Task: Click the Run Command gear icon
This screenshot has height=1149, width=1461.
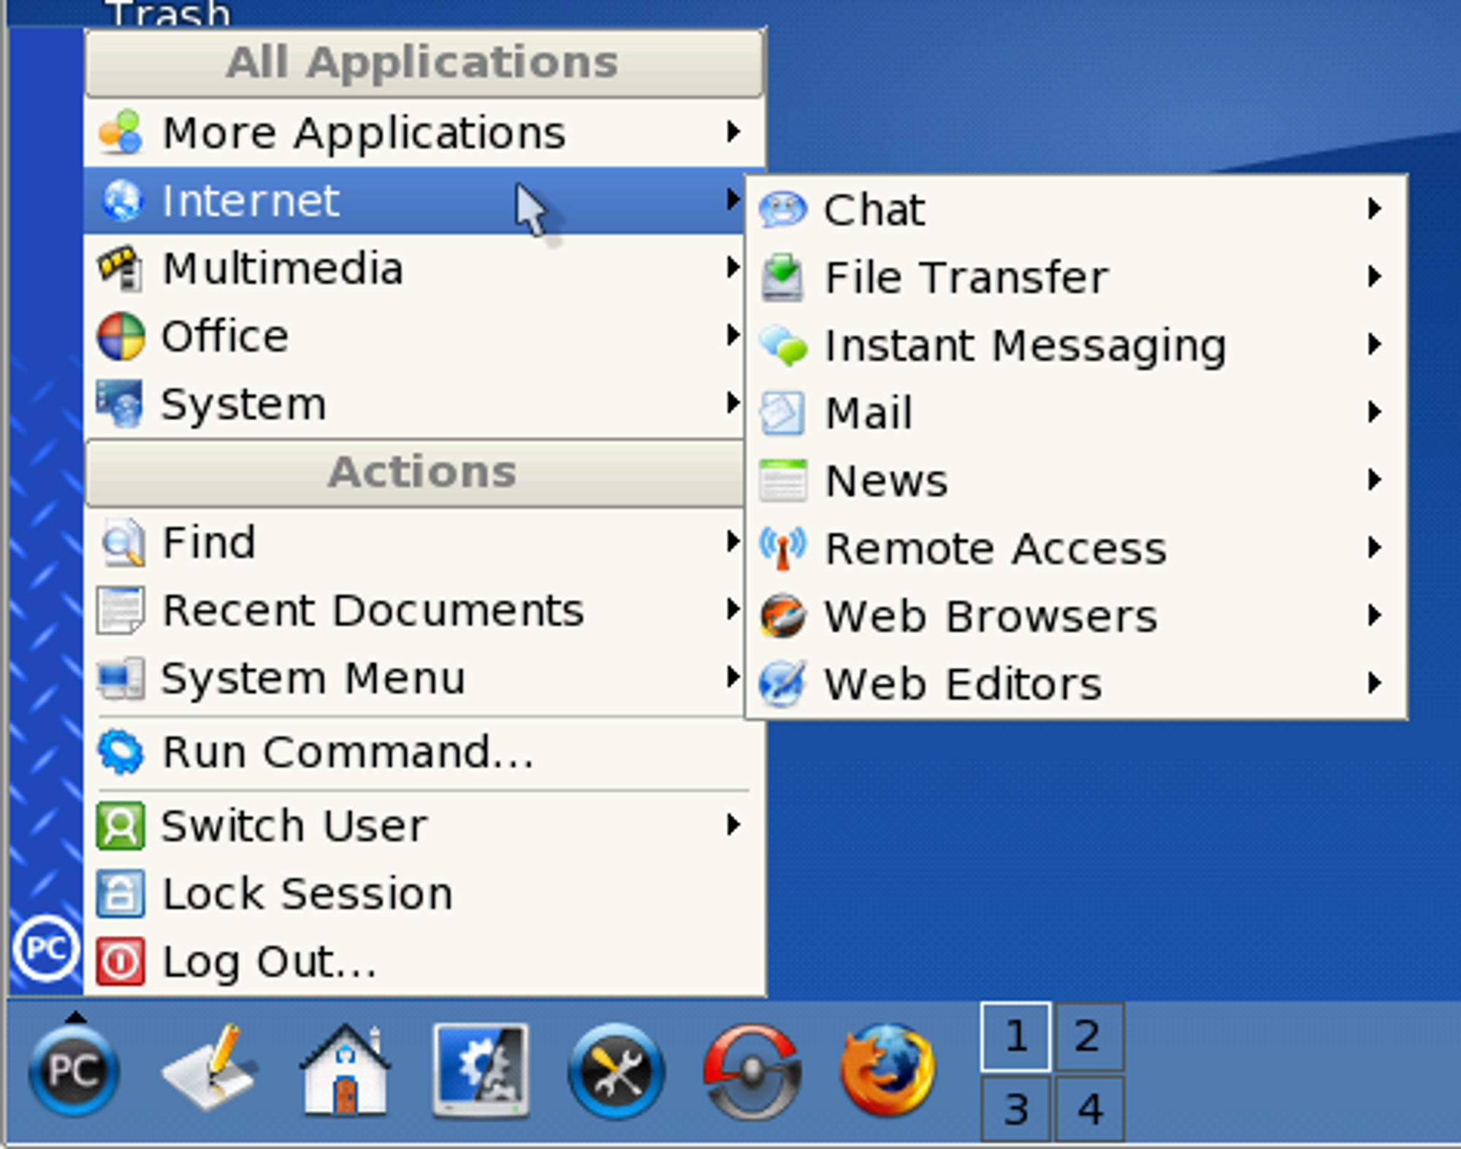Action: coord(121,751)
